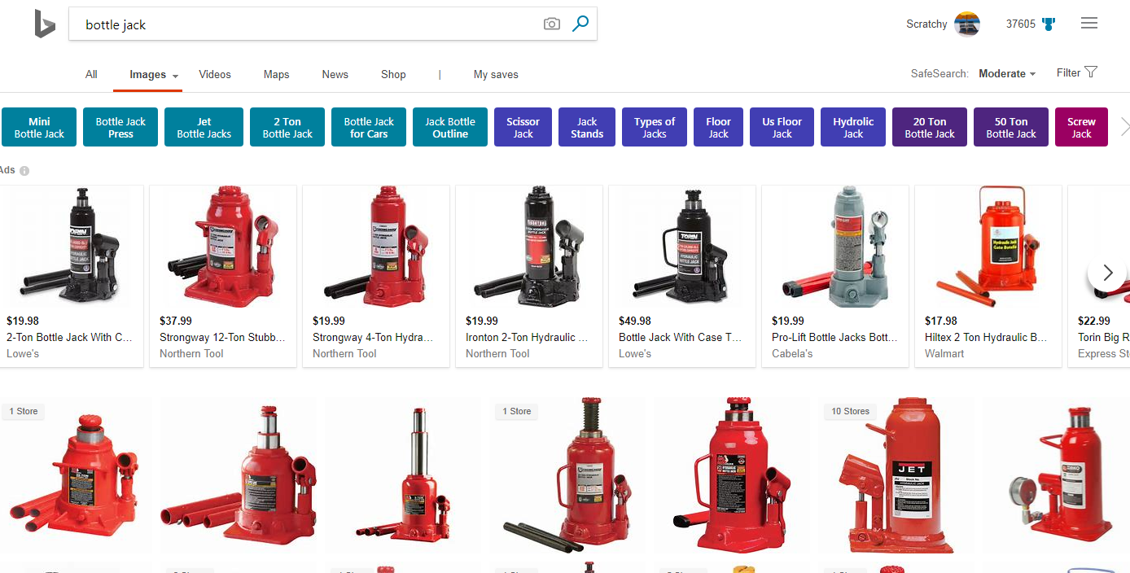Click the Ads info icon
Screen dimensions: 1130x573
pyautogui.click(x=24, y=171)
